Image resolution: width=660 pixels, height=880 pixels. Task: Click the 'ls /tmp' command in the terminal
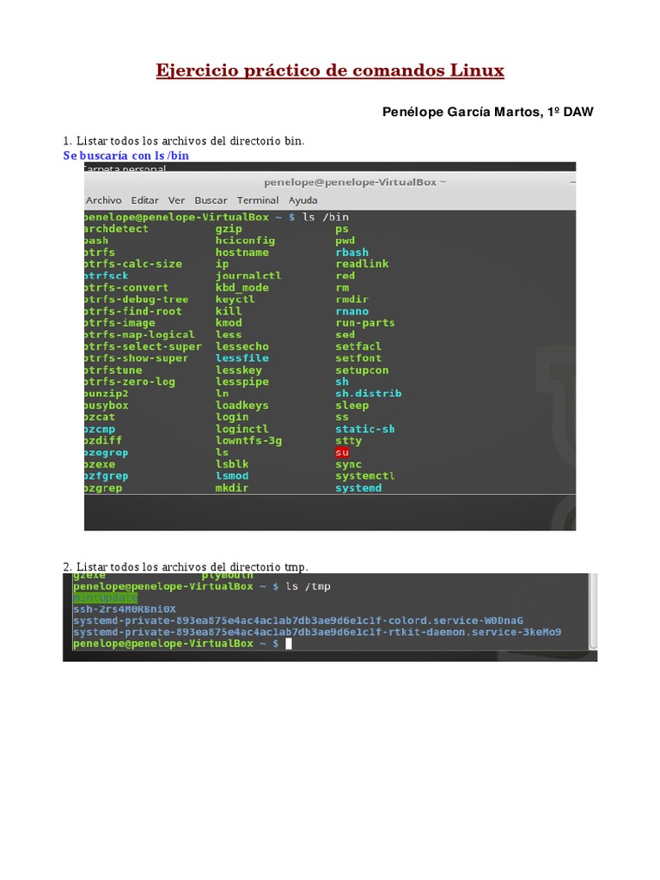[309, 586]
